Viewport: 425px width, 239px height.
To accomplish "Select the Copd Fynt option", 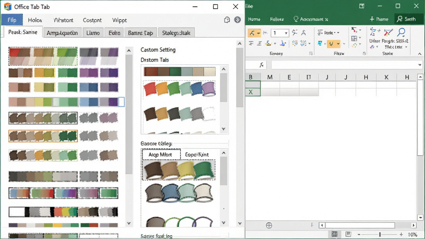I will click(197, 154).
